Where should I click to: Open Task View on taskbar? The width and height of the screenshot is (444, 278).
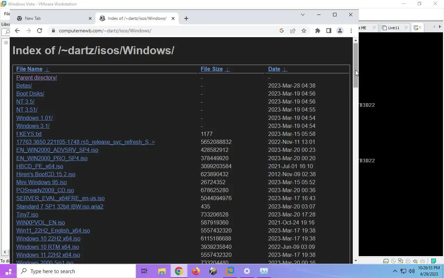pyautogui.click(x=144, y=271)
